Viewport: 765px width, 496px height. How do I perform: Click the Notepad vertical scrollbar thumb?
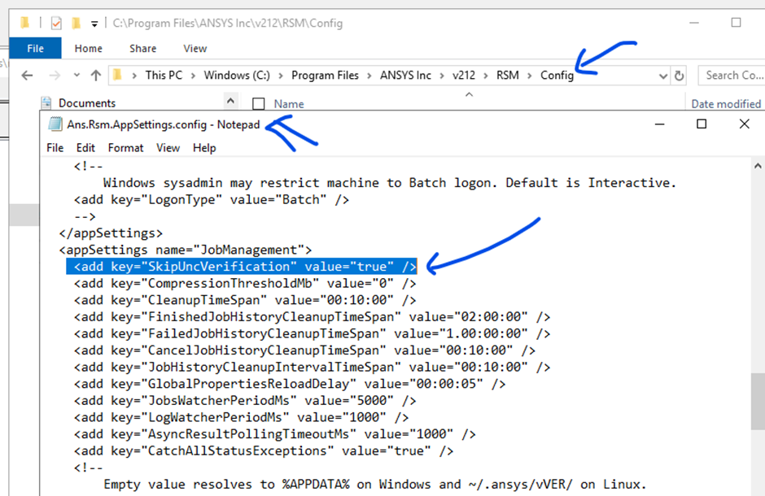tap(758, 401)
